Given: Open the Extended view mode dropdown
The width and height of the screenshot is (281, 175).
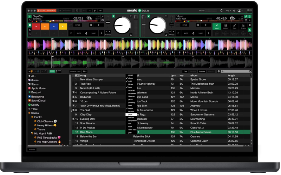Looking at the screenshot, I should click(67, 11).
